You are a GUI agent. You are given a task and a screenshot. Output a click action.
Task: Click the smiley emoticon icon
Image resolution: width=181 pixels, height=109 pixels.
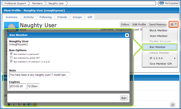click(34, 104)
